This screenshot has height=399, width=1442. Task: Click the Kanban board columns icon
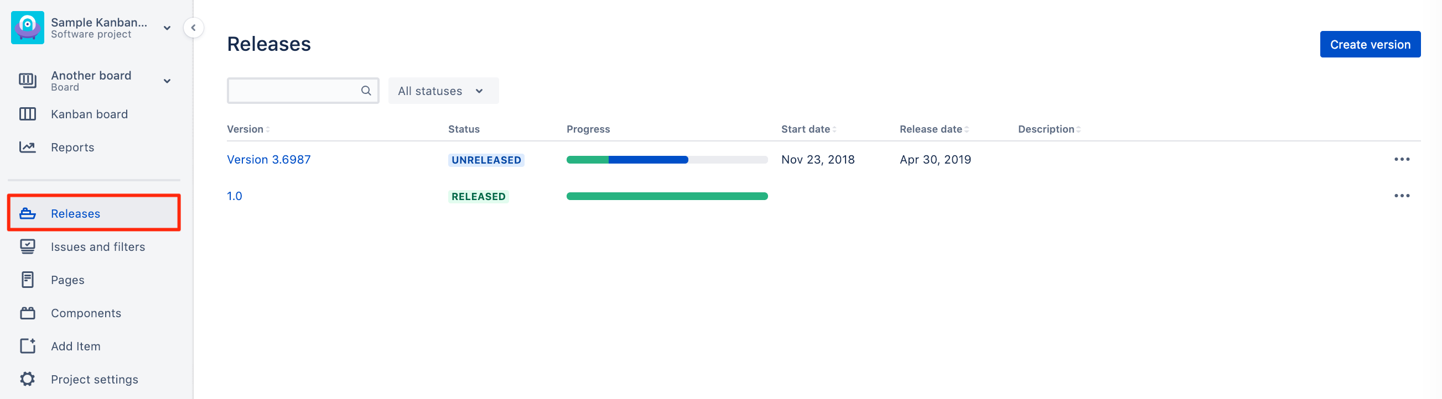(28, 114)
